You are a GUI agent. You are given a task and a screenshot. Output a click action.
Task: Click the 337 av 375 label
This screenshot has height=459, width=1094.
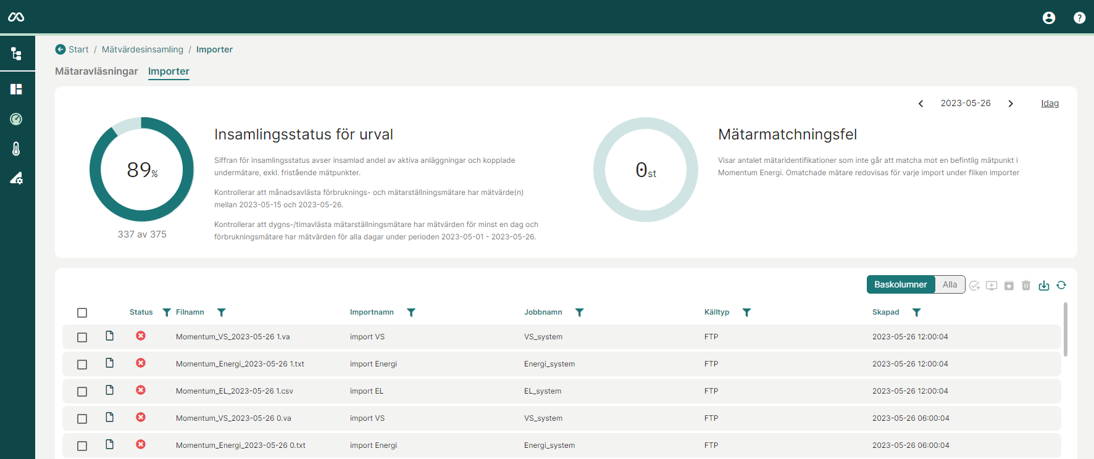(x=142, y=234)
